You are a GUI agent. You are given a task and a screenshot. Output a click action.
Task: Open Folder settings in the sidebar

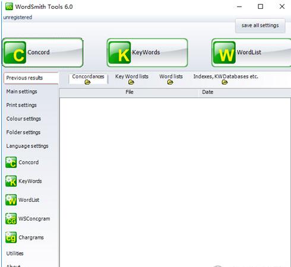click(x=23, y=132)
